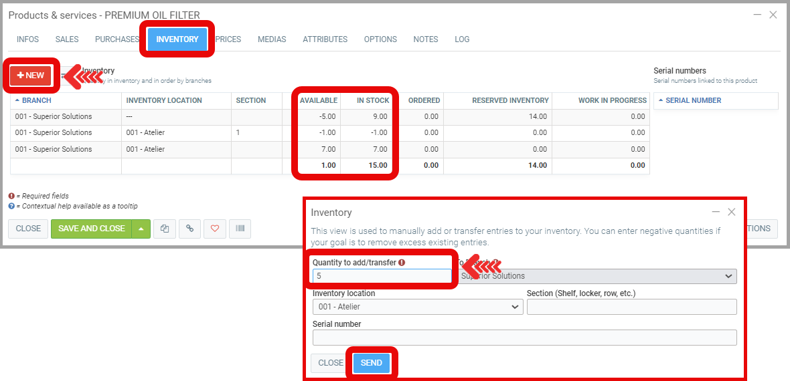Viewport: 790px width, 381px height.
Task: Go to the Log tab
Action: pyautogui.click(x=462, y=39)
